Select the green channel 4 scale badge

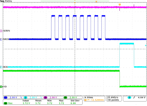point(65,98)
